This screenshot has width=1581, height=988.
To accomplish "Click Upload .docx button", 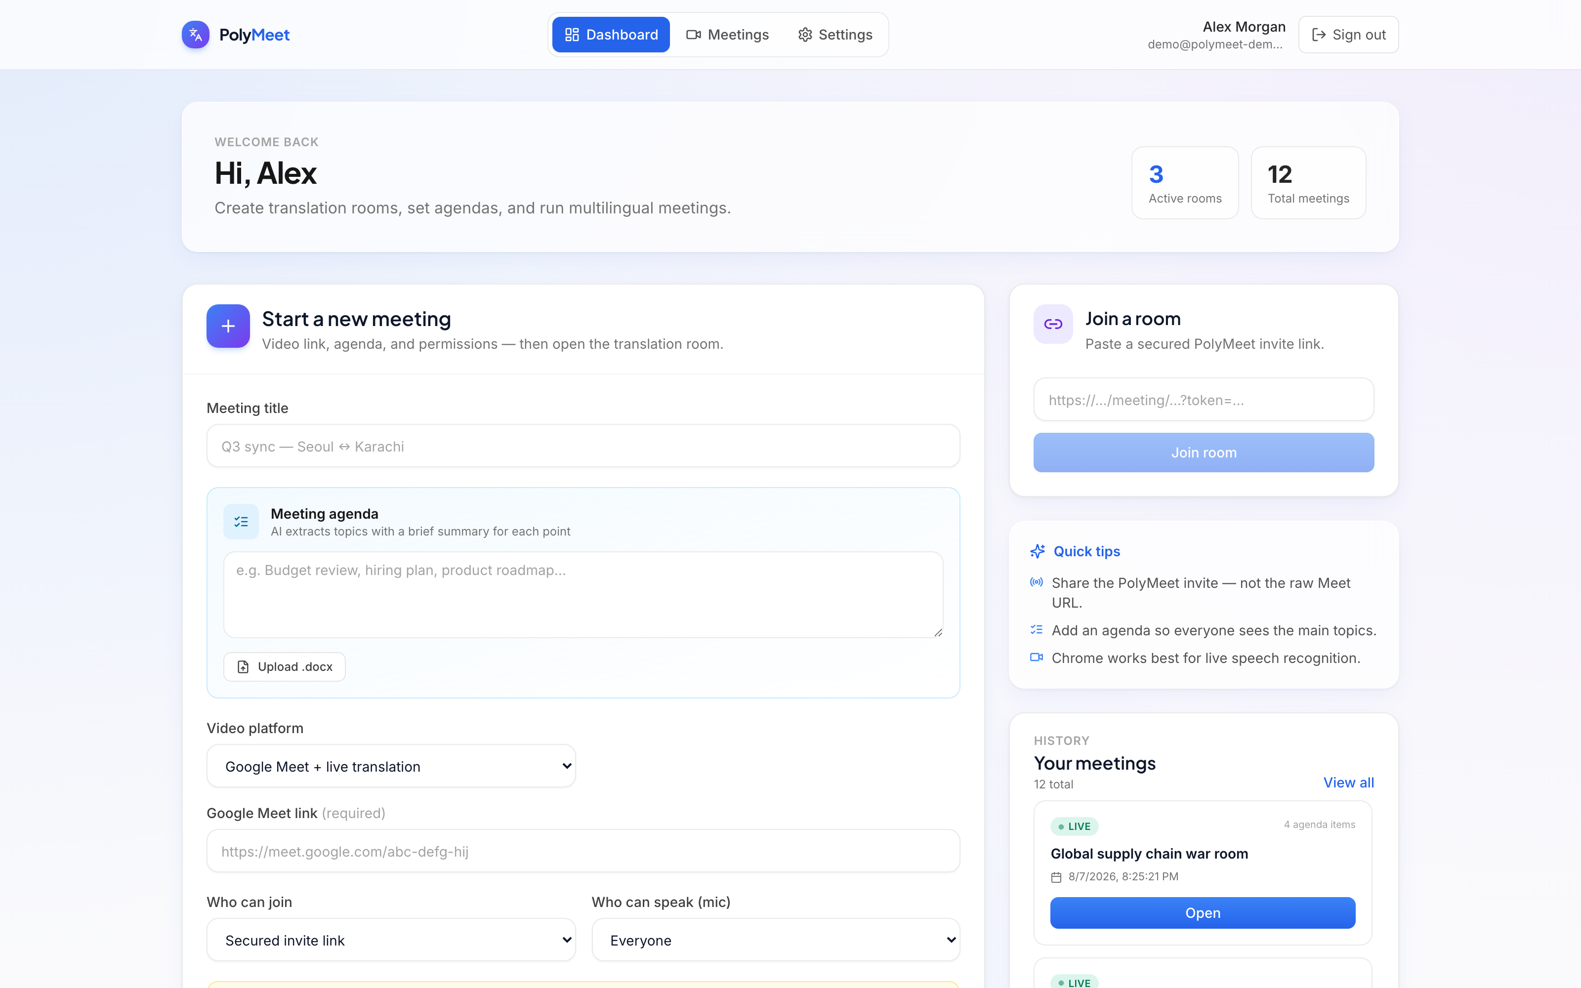I will [x=284, y=666].
